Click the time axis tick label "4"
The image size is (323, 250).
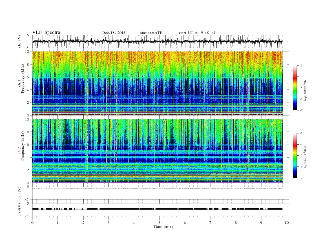click(134, 223)
